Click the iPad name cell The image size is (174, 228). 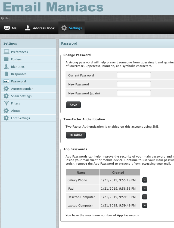[x=82, y=189]
